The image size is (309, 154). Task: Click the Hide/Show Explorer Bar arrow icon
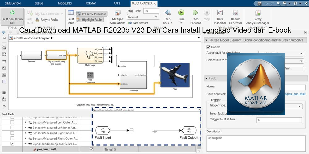[x=4, y=38]
